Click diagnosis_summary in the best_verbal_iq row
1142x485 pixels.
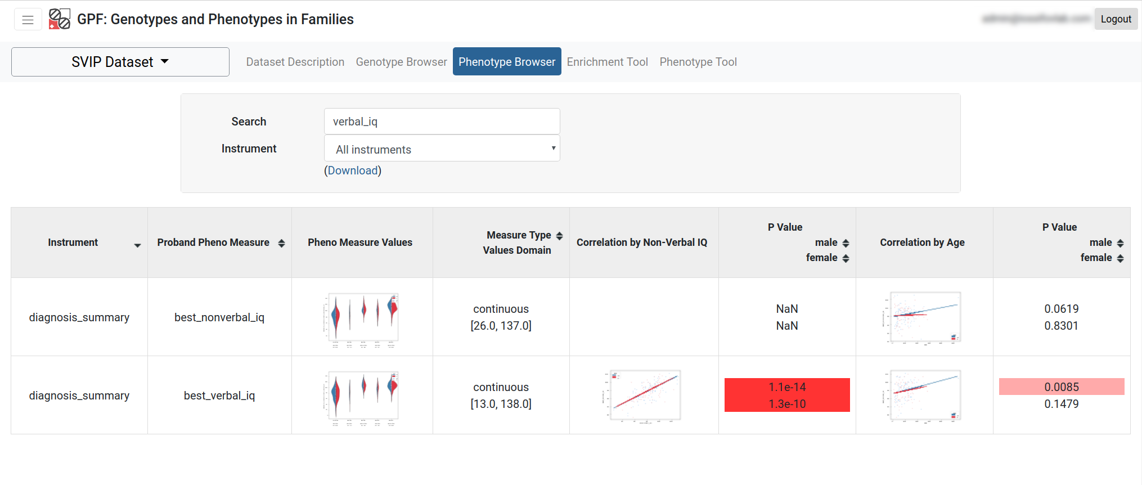pyautogui.click(x=79, y=396)
